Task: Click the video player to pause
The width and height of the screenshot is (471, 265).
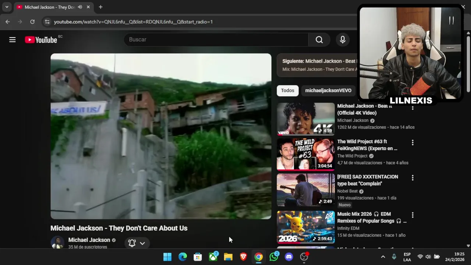Action: click(x=161, y=136)
